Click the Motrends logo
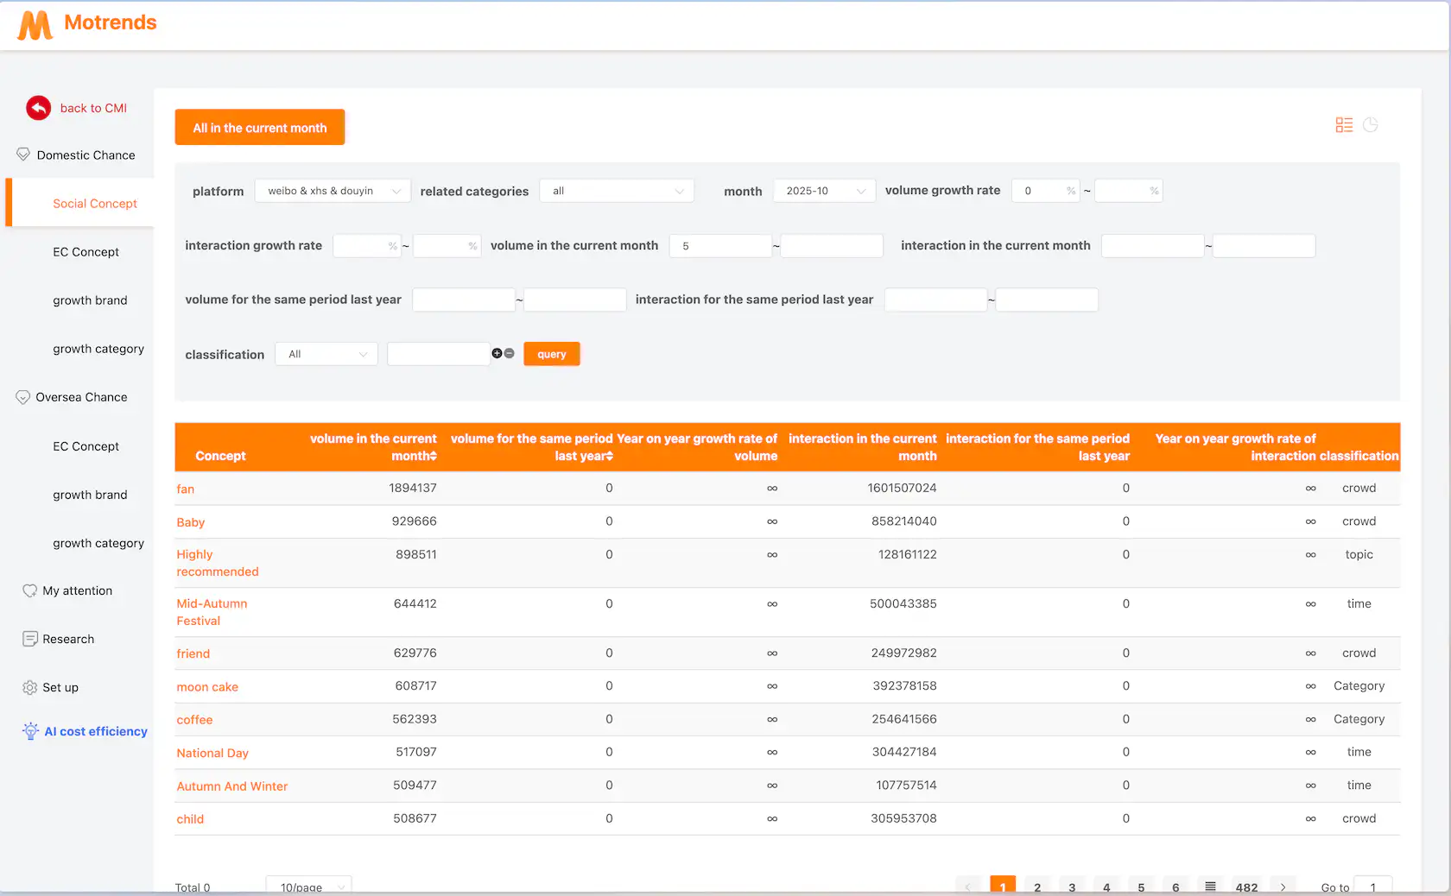This screenshot has height=896, width=1451. click(86, 23)
